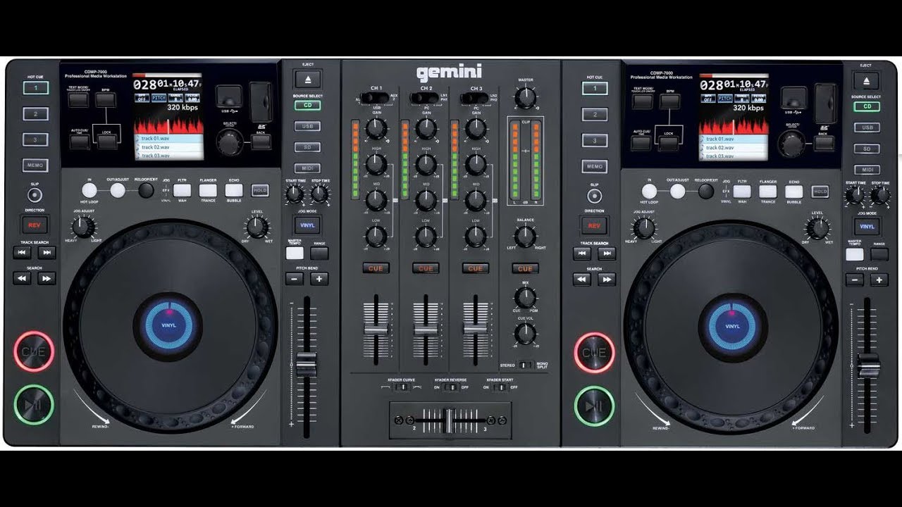Viewport: 902px width, 507px height.
Task: Skip to next track on right deck Track Search
Action: pos(607,254)
